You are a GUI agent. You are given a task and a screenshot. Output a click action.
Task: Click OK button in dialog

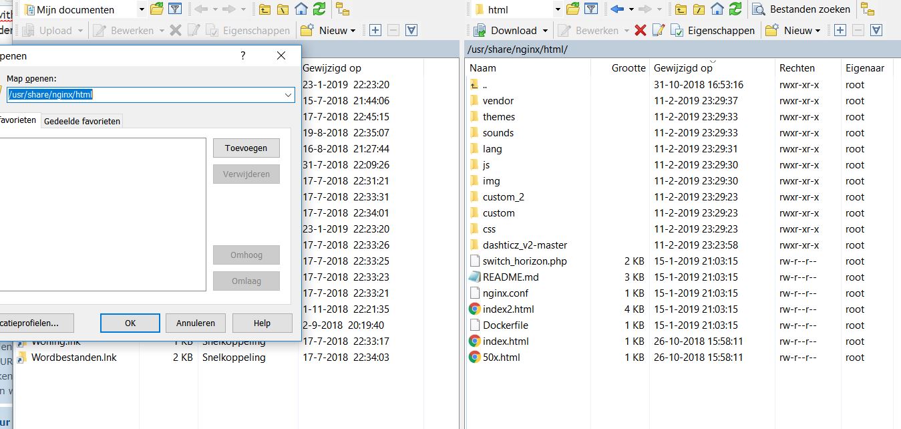tap(130, 323)
